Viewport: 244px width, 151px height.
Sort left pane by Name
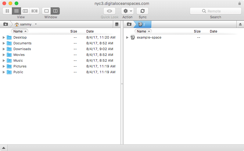[x=20, y=31]
